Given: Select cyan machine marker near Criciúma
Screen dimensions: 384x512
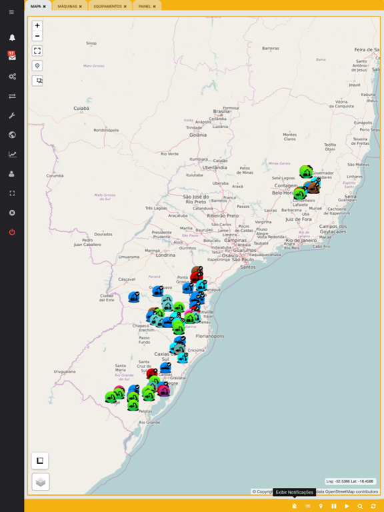Looking at the screenshot, I should tap(183, 357).
